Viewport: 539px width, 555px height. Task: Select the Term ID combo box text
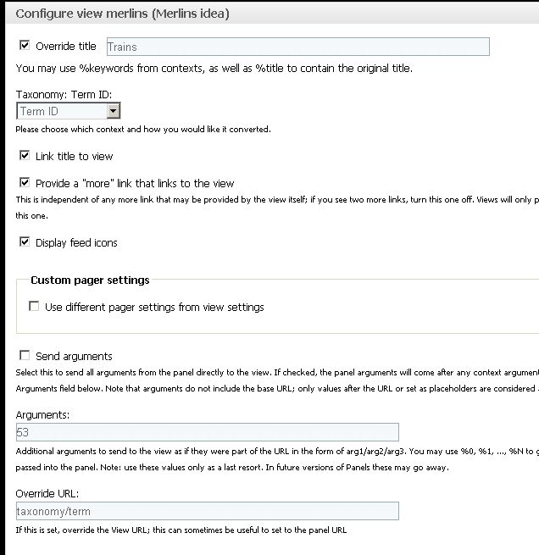(62, 111)
